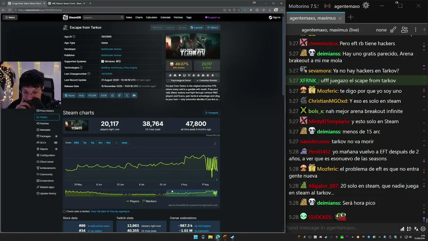Open the game's homepage icon

(112, 95)
